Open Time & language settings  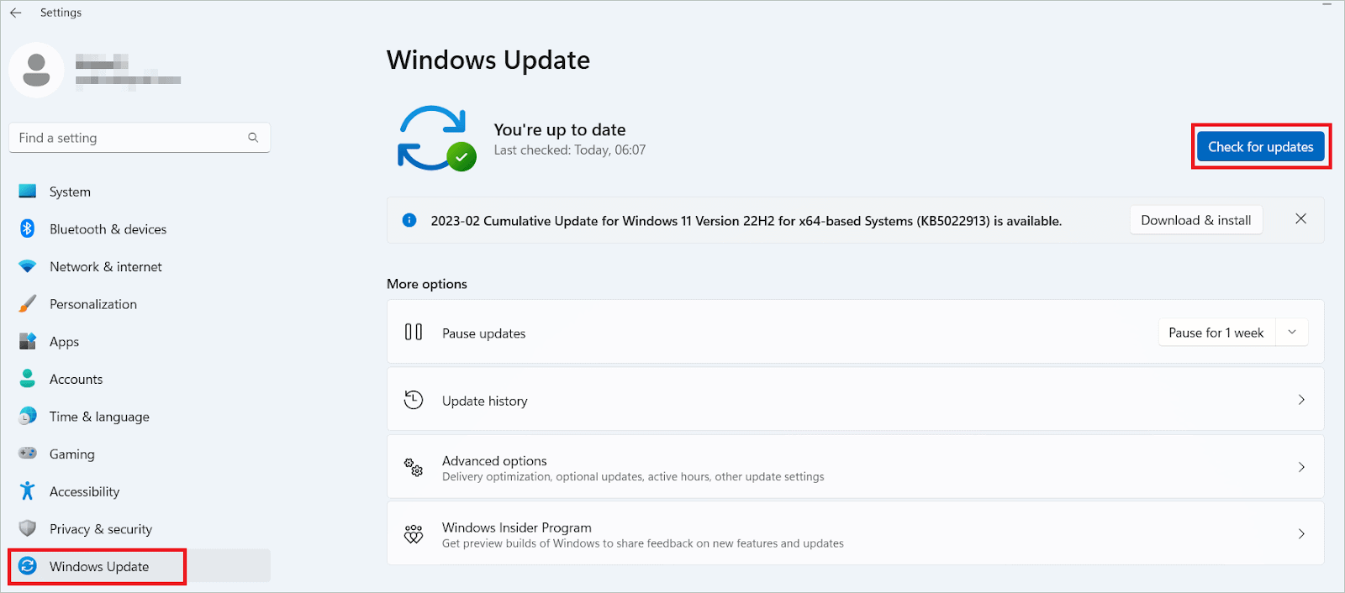click(140, 417)
